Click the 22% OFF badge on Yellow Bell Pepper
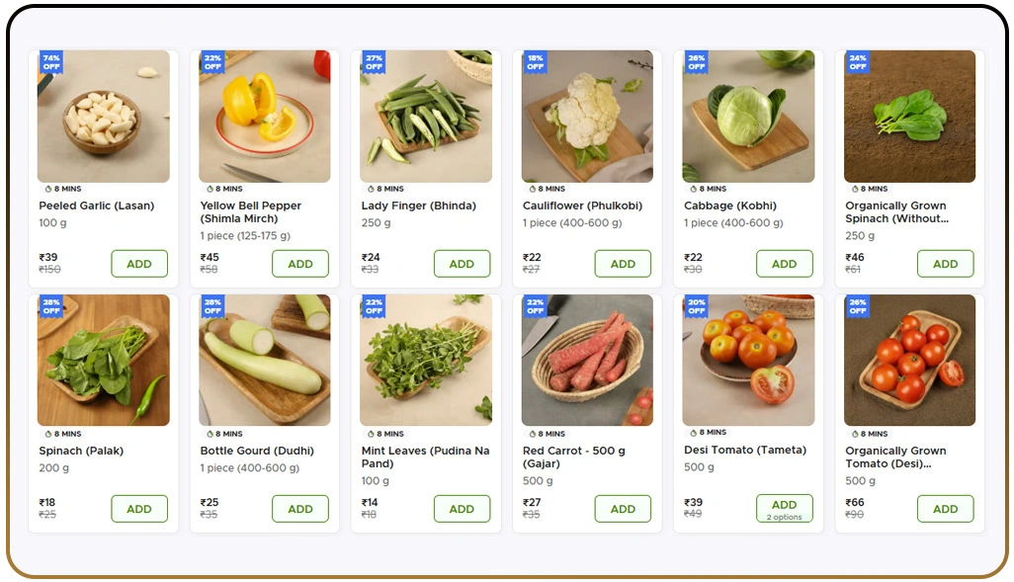This screenshot has width=1014, height=582. 212,62
